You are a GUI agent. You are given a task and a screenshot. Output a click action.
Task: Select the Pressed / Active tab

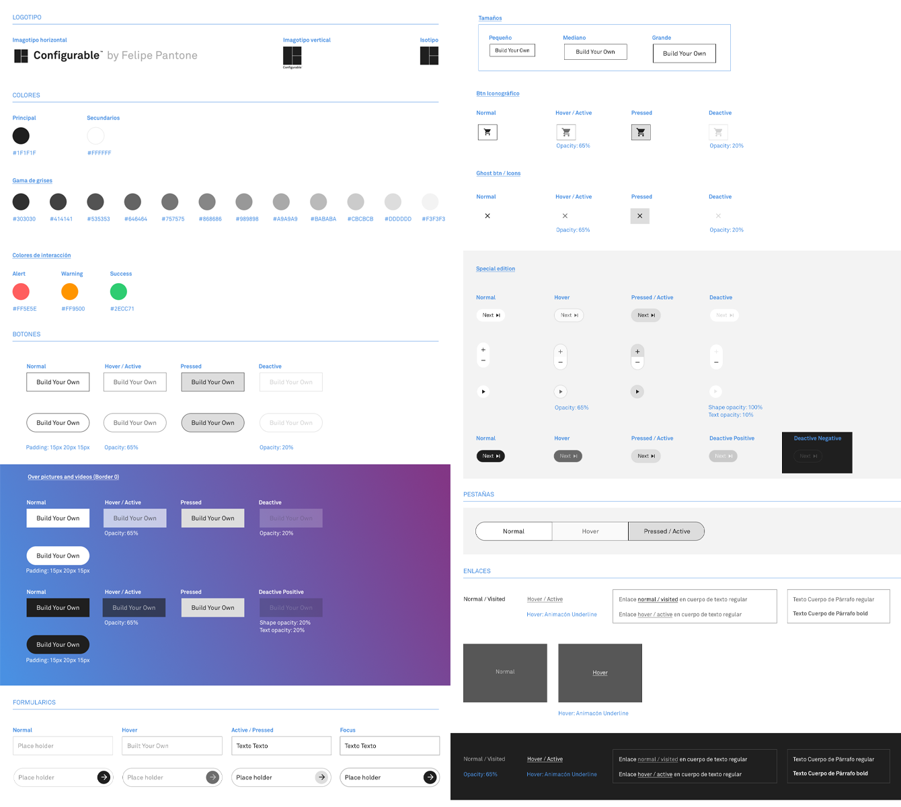point(666,531)
